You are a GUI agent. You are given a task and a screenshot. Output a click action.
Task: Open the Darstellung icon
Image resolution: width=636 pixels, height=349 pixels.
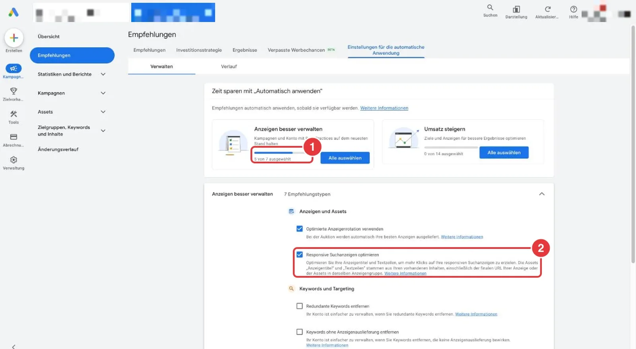click(x=516, y=9)
